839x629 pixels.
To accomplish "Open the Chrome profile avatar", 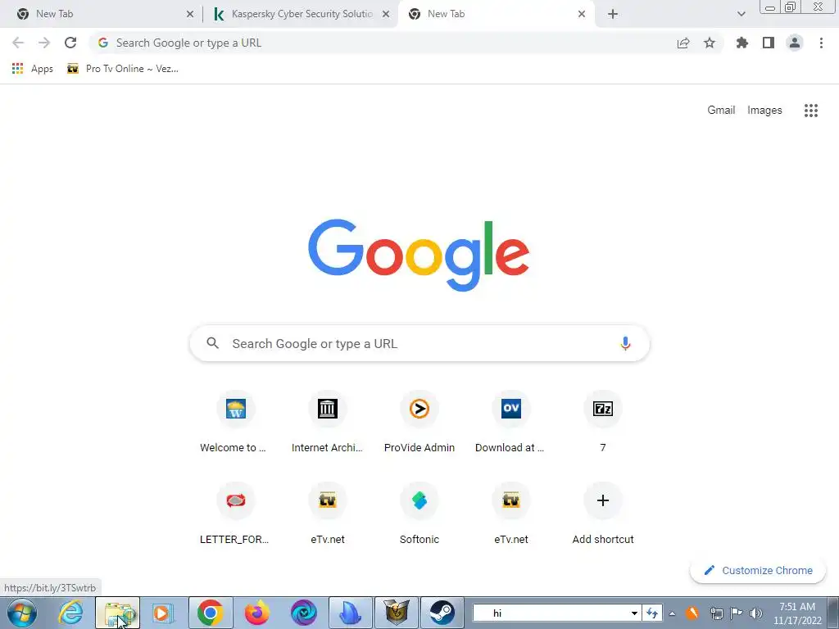I will [x=795, y=43].
